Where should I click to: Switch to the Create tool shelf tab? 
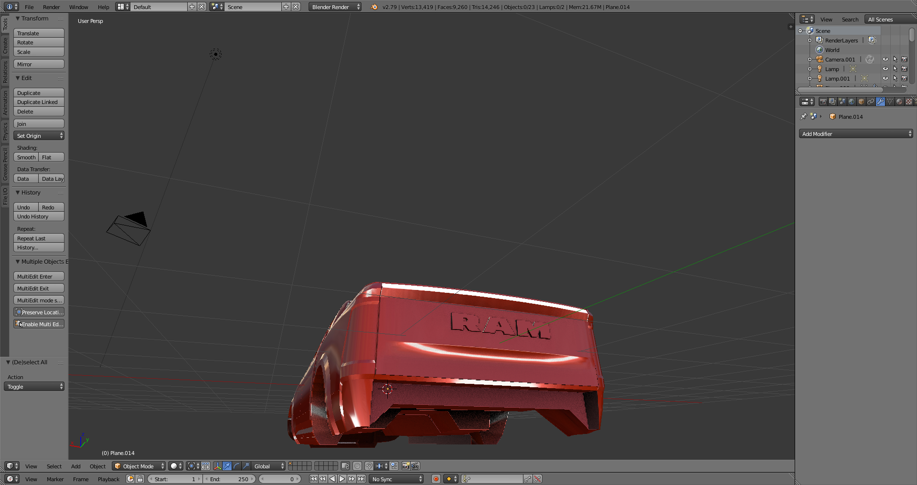pos(5,46)
